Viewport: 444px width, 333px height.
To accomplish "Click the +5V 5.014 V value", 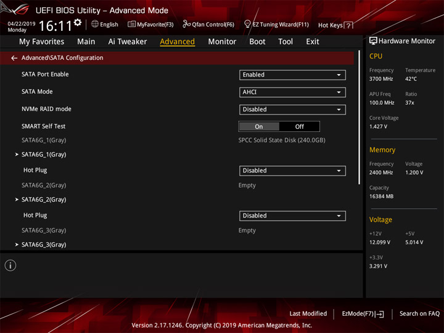I will point(414,242).
